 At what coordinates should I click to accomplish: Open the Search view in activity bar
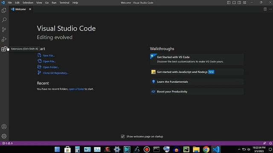pos(4,20)
